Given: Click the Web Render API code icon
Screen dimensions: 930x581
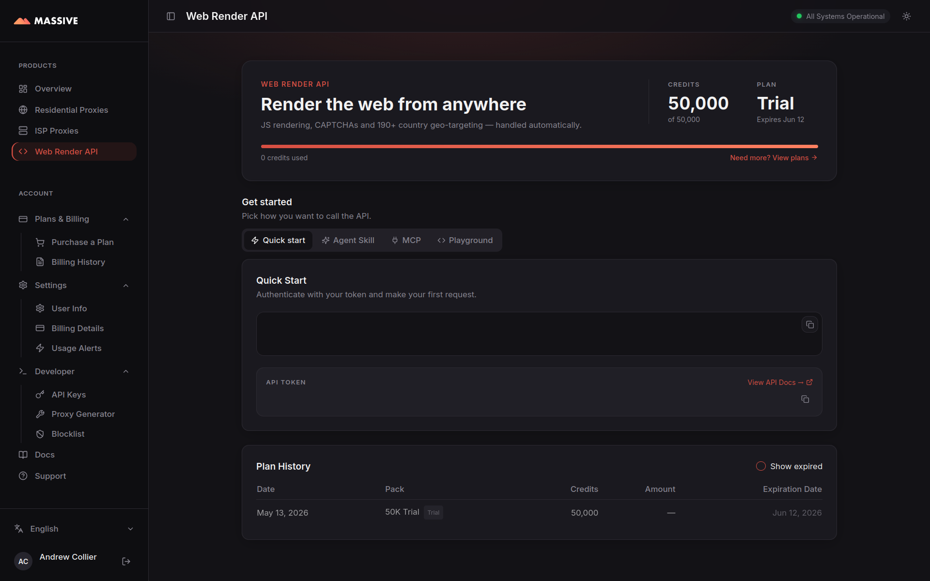Looking at the screenshot, I should [23, 152].
